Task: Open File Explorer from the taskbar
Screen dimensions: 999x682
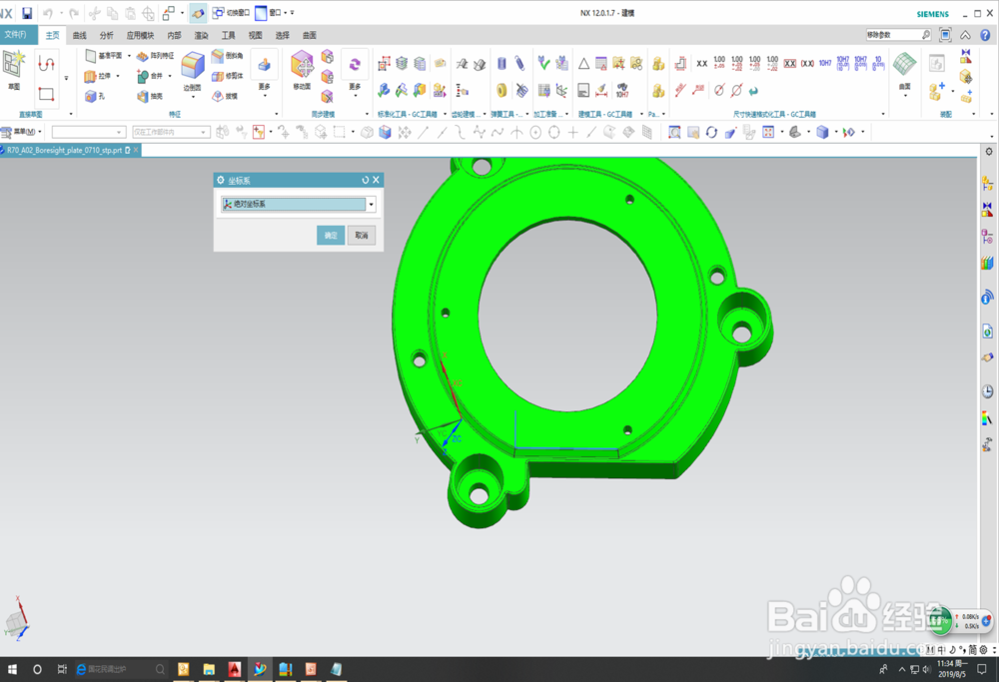Action: [x=209, y=669]
